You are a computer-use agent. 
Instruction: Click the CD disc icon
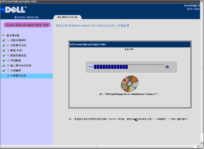point(130,83)
